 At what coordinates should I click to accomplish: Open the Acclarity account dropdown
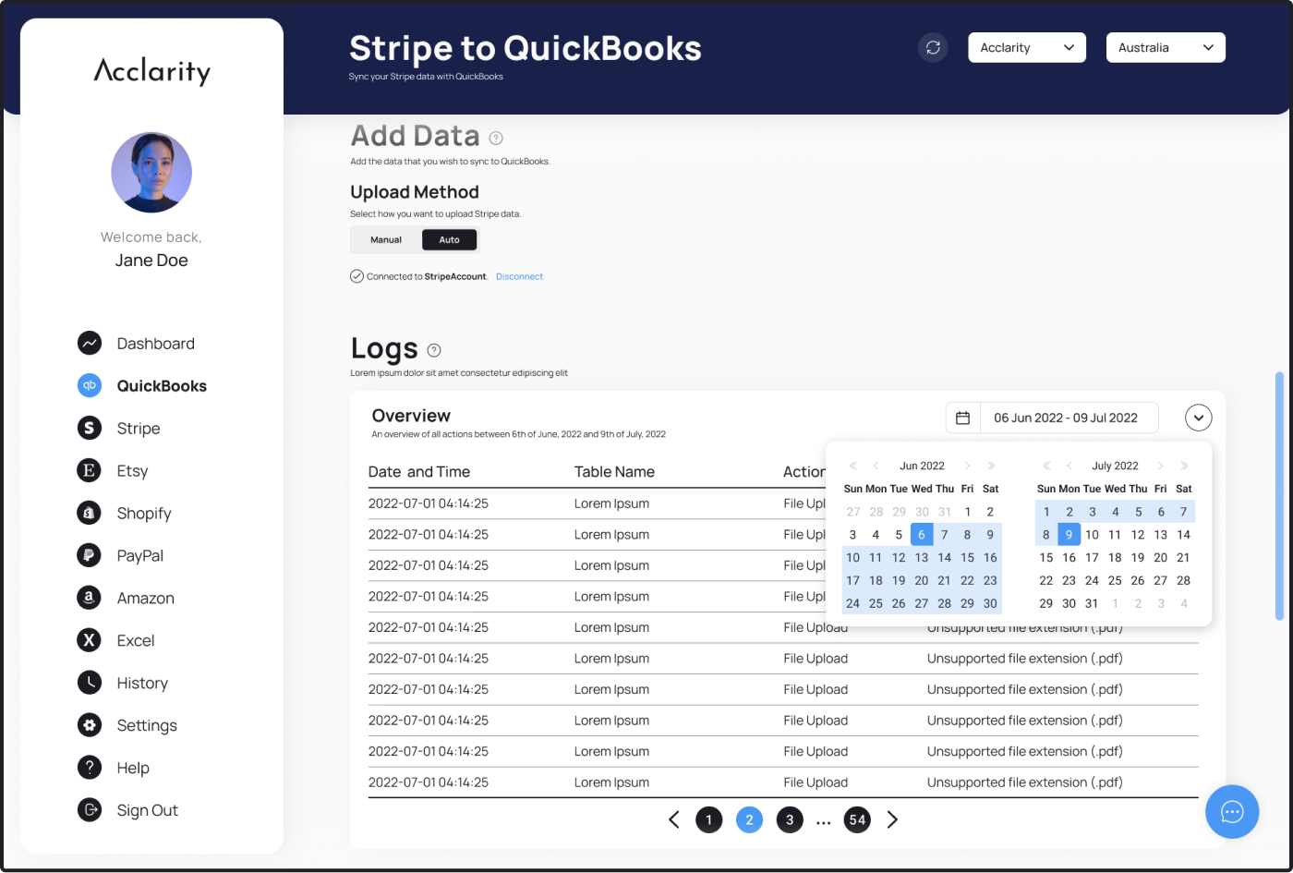pyautogui.click(x=1027, y=47)
